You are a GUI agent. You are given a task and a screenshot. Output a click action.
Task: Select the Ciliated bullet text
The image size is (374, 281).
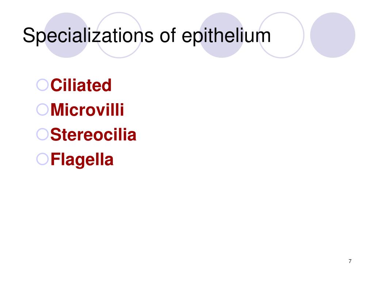tap(81, 85)
